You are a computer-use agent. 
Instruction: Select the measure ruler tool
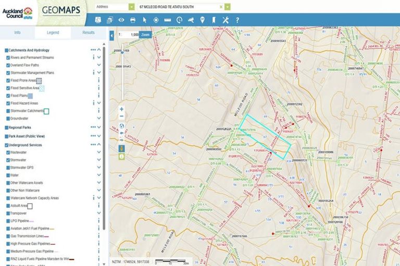click(x=167, y=20)
